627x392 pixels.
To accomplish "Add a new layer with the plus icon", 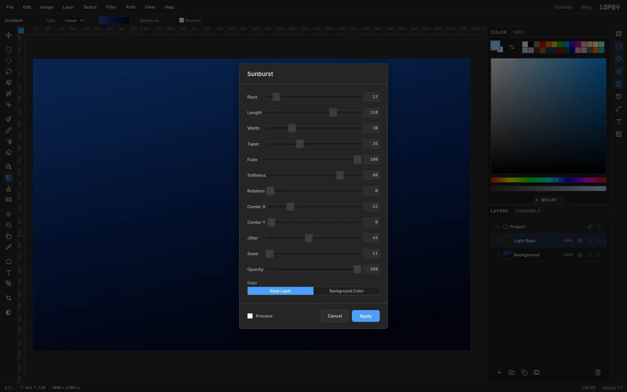I will pos(499,372).
